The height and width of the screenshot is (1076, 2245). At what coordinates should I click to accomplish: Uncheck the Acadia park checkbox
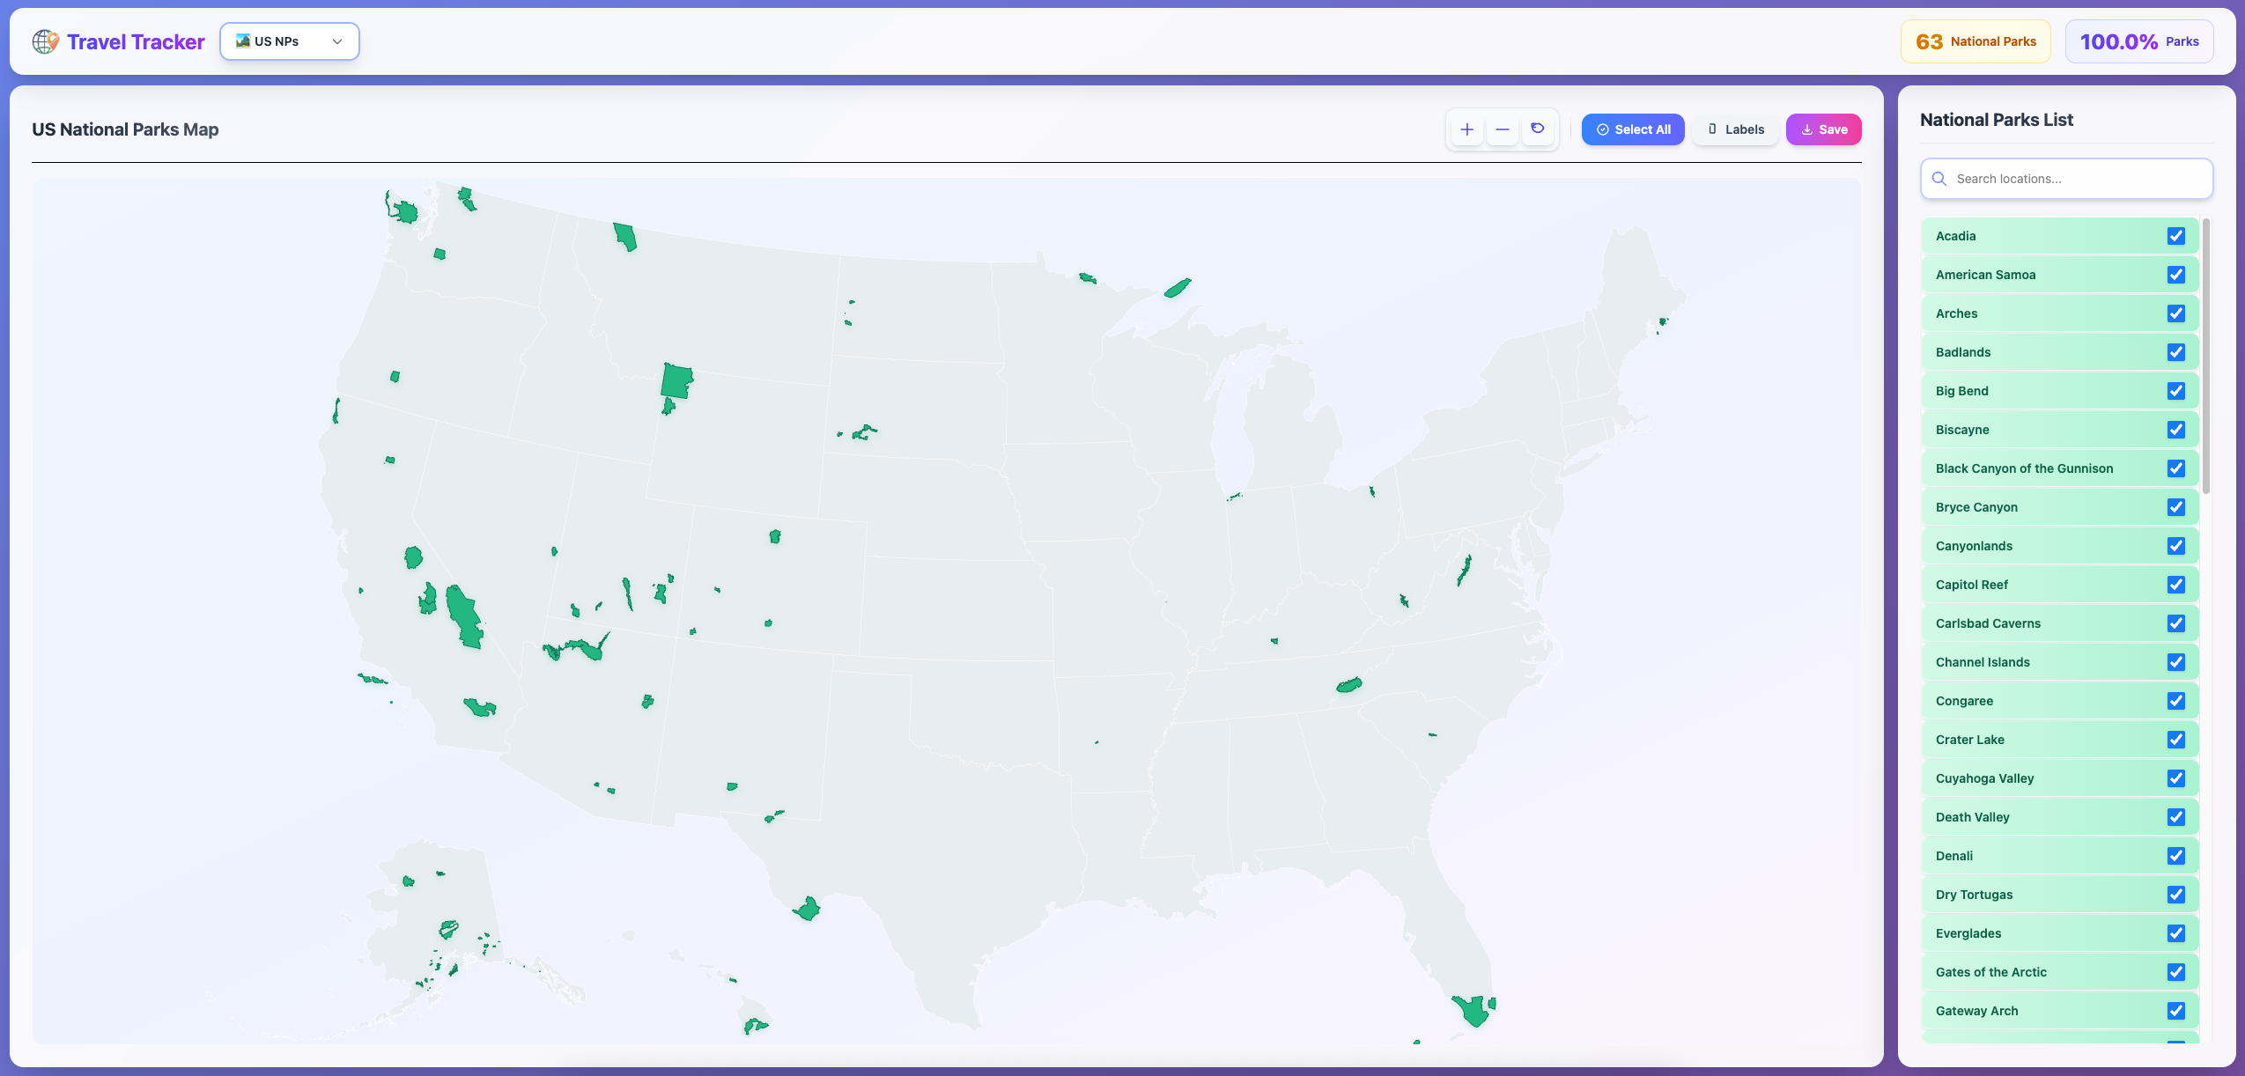point(2177,236)
